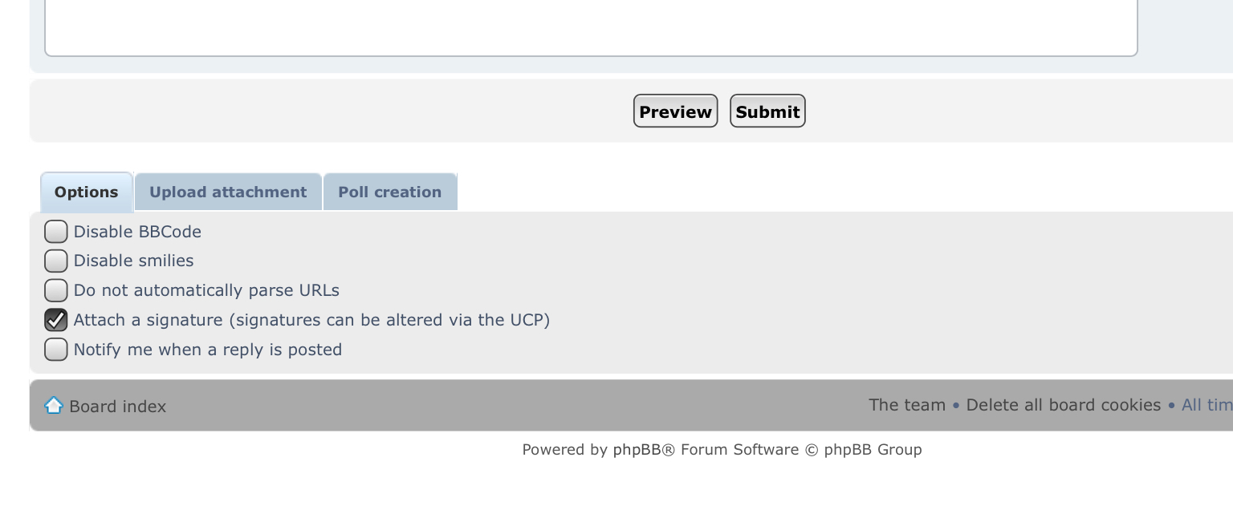Image resolution: width=1233 pixels, height=510 pixels.
Task: Click the "Do not automatically parse URLs" label
Action: (x=206, y=290)
